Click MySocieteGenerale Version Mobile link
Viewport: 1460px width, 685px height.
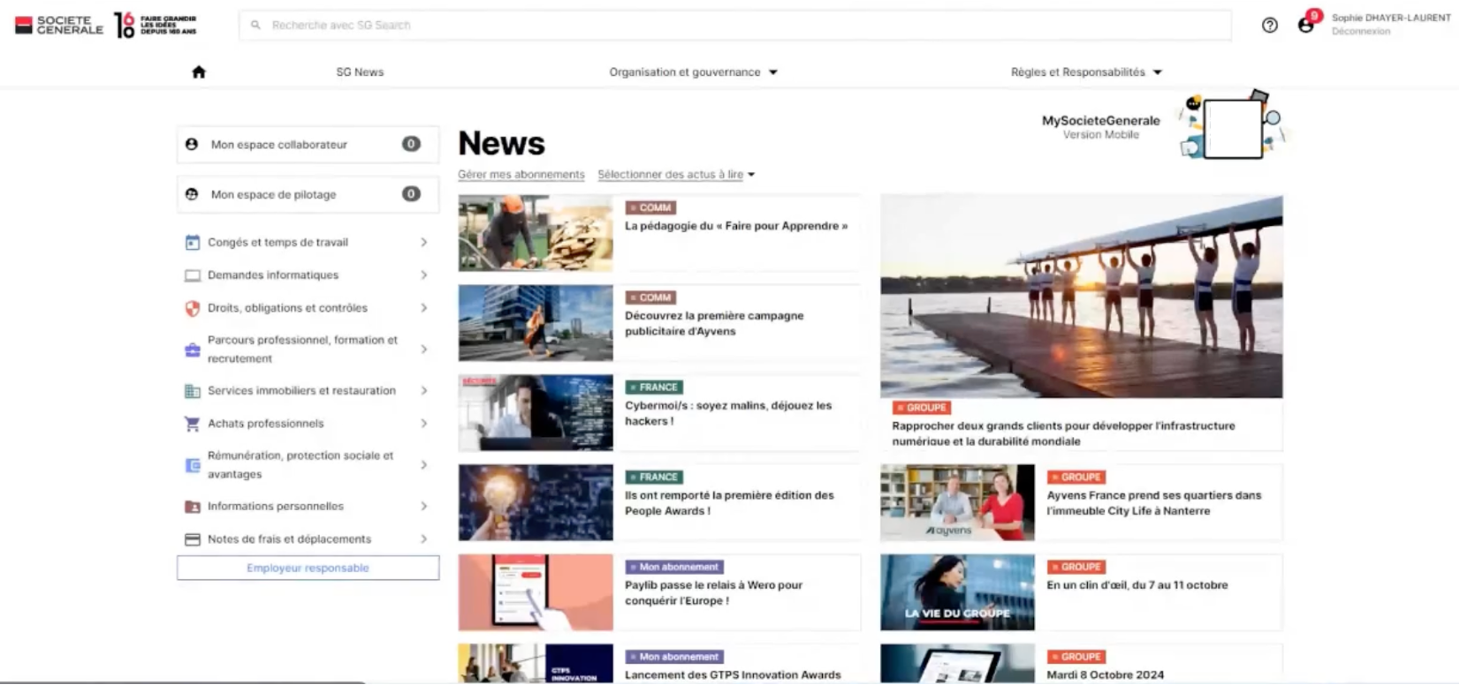(1100, 127)
